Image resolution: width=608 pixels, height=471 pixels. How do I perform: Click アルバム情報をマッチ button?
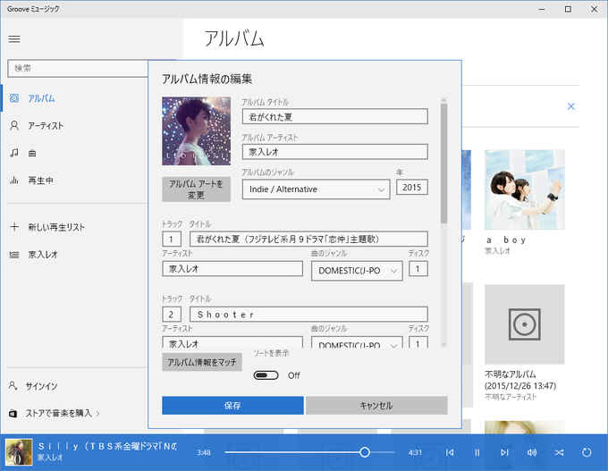tap(202, 362)
